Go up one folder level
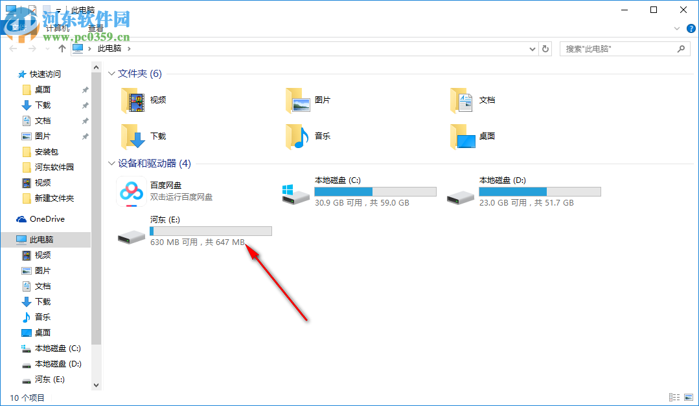This screenshot has height=406, width=699. [62, 48]
